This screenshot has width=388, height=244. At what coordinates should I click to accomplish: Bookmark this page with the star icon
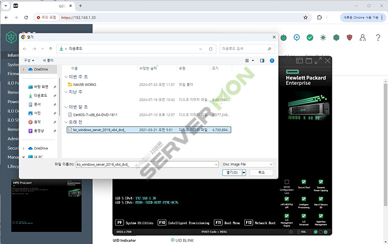point(306,18)
